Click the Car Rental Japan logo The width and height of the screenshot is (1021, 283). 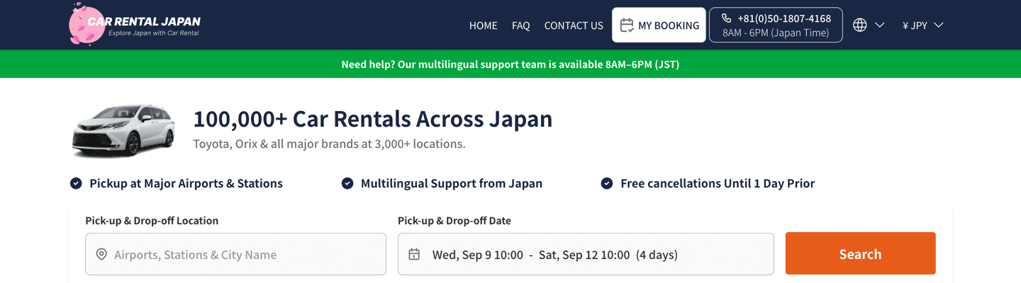click(135, 25)
